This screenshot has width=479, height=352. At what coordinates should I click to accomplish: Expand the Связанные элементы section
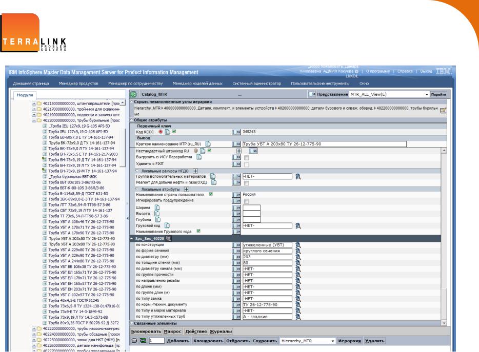coord(132,323)
